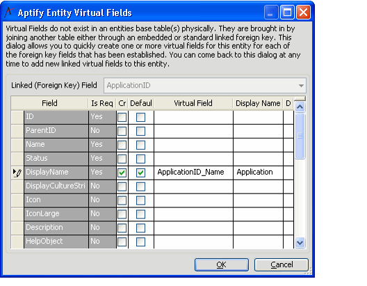Click the Cr column header
Screen dimensions: 367x286
pyautogui.click(x=122, y=103)
